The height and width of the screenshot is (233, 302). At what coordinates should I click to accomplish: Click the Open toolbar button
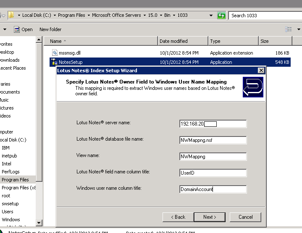pyautogui.click(x=23, y=29)
